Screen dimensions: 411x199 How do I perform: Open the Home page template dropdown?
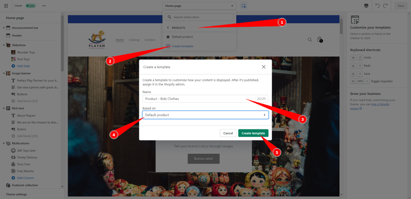[x=199, y=6]
